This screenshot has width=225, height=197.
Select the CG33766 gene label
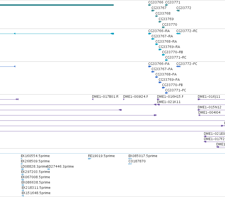156,2
